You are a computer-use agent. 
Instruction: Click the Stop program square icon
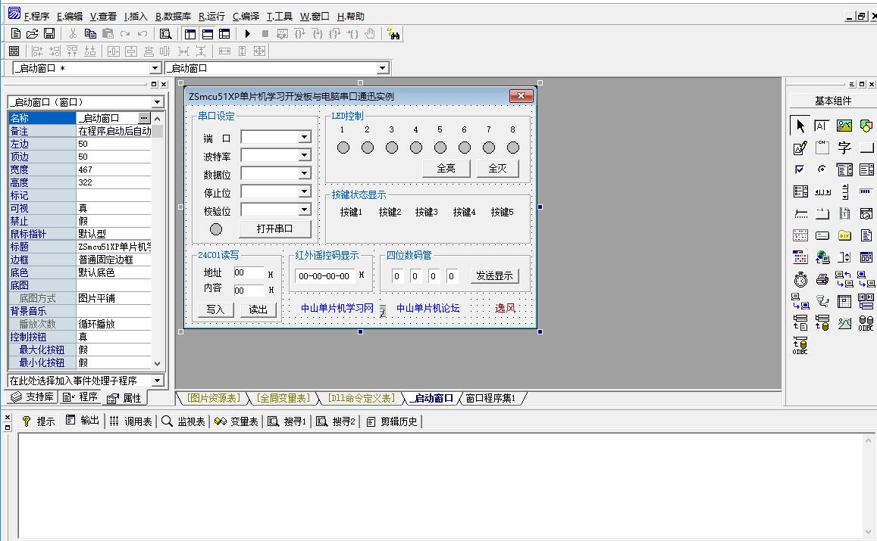265,34
